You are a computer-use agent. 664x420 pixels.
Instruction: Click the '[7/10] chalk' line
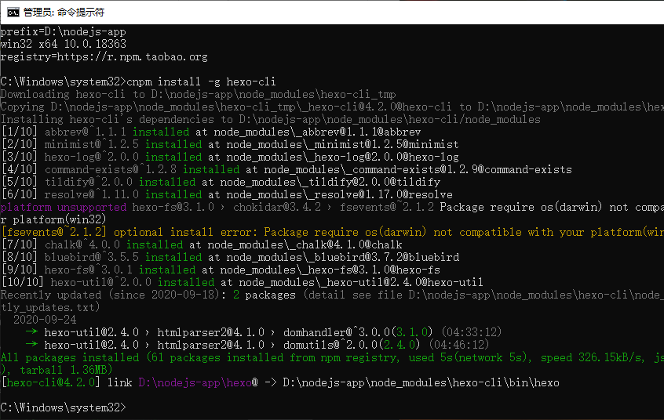202,245
